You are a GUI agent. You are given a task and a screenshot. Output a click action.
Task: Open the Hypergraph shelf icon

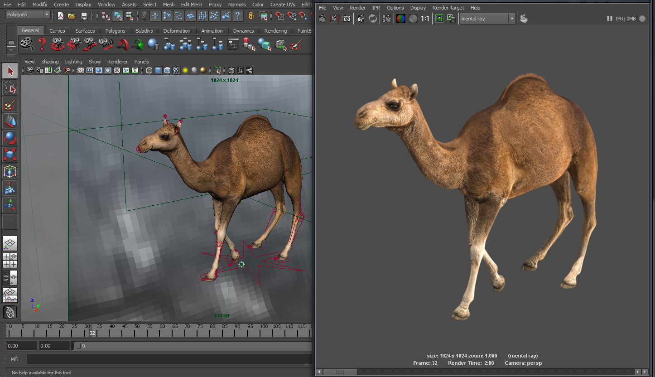[233, 44]
